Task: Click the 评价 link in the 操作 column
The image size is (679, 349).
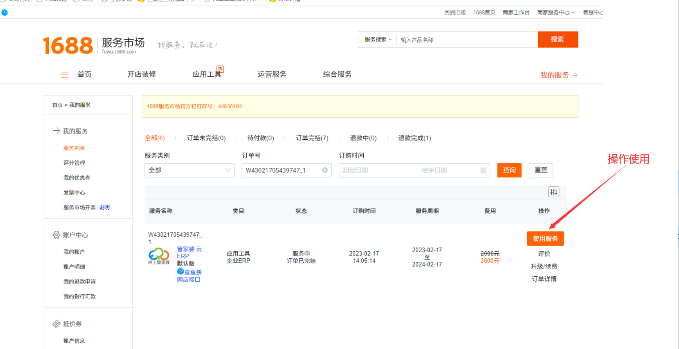Action: (544, 254)
